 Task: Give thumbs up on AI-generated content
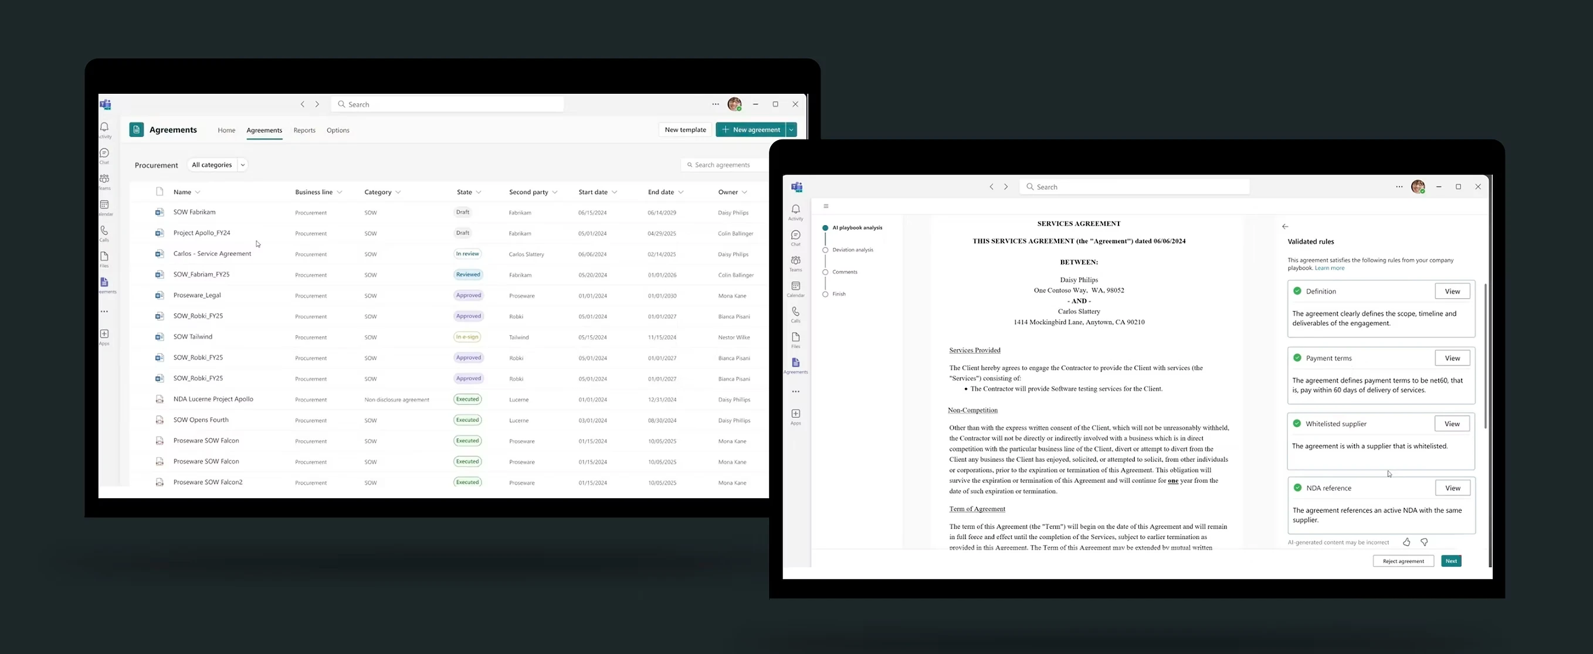1406,542
